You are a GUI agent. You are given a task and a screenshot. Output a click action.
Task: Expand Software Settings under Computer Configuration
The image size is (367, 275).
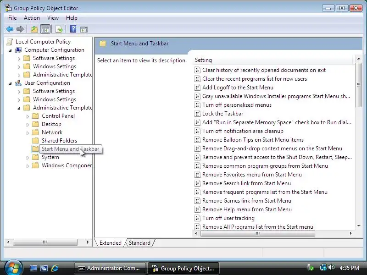(x=19, y=59)
